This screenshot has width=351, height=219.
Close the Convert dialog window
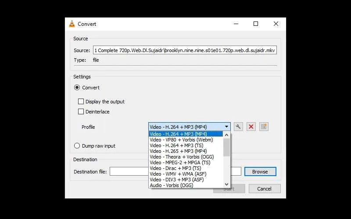coord(276,24)
